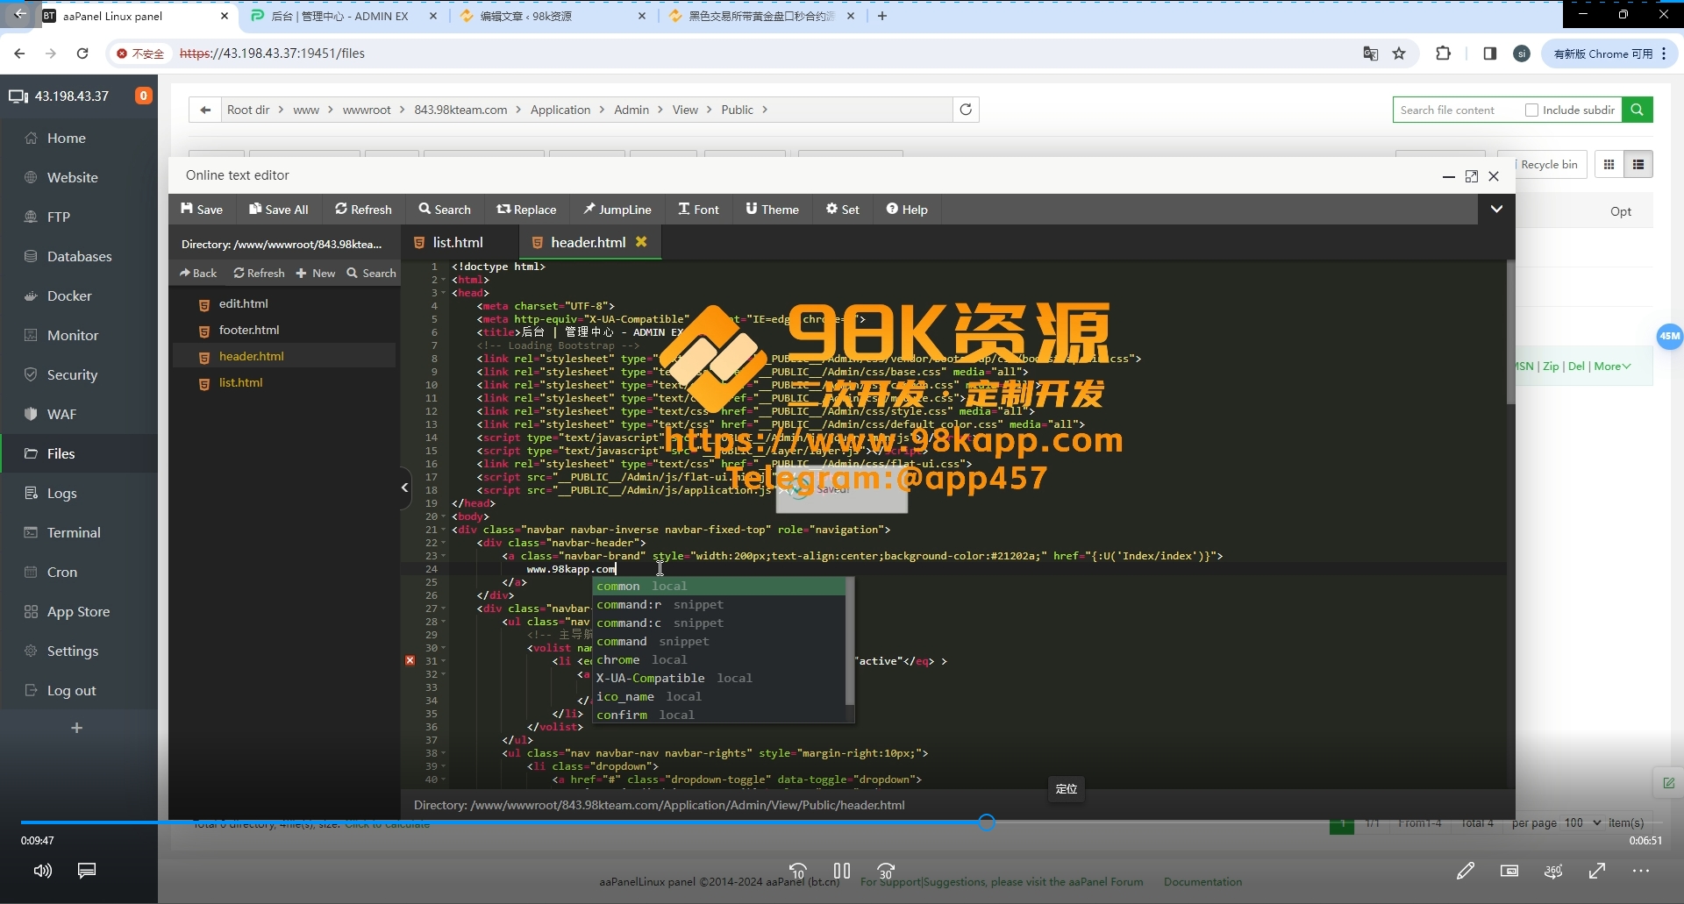
Task: Refresh the editor content
Action: coord(363,209)
